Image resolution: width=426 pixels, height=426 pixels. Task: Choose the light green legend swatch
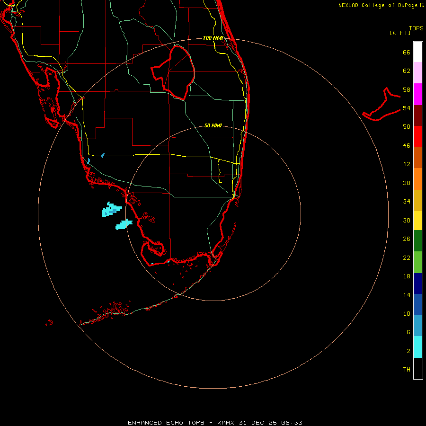(418, 262)
